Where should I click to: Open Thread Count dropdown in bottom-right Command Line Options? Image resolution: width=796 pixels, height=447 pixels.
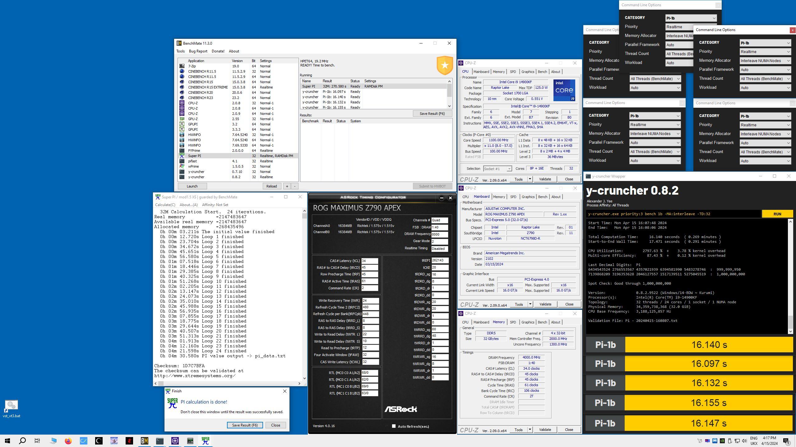(765, 152)
